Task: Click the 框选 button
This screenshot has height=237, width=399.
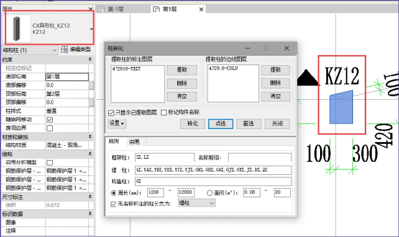Action: pyautogui.click(x=249, y=123)
